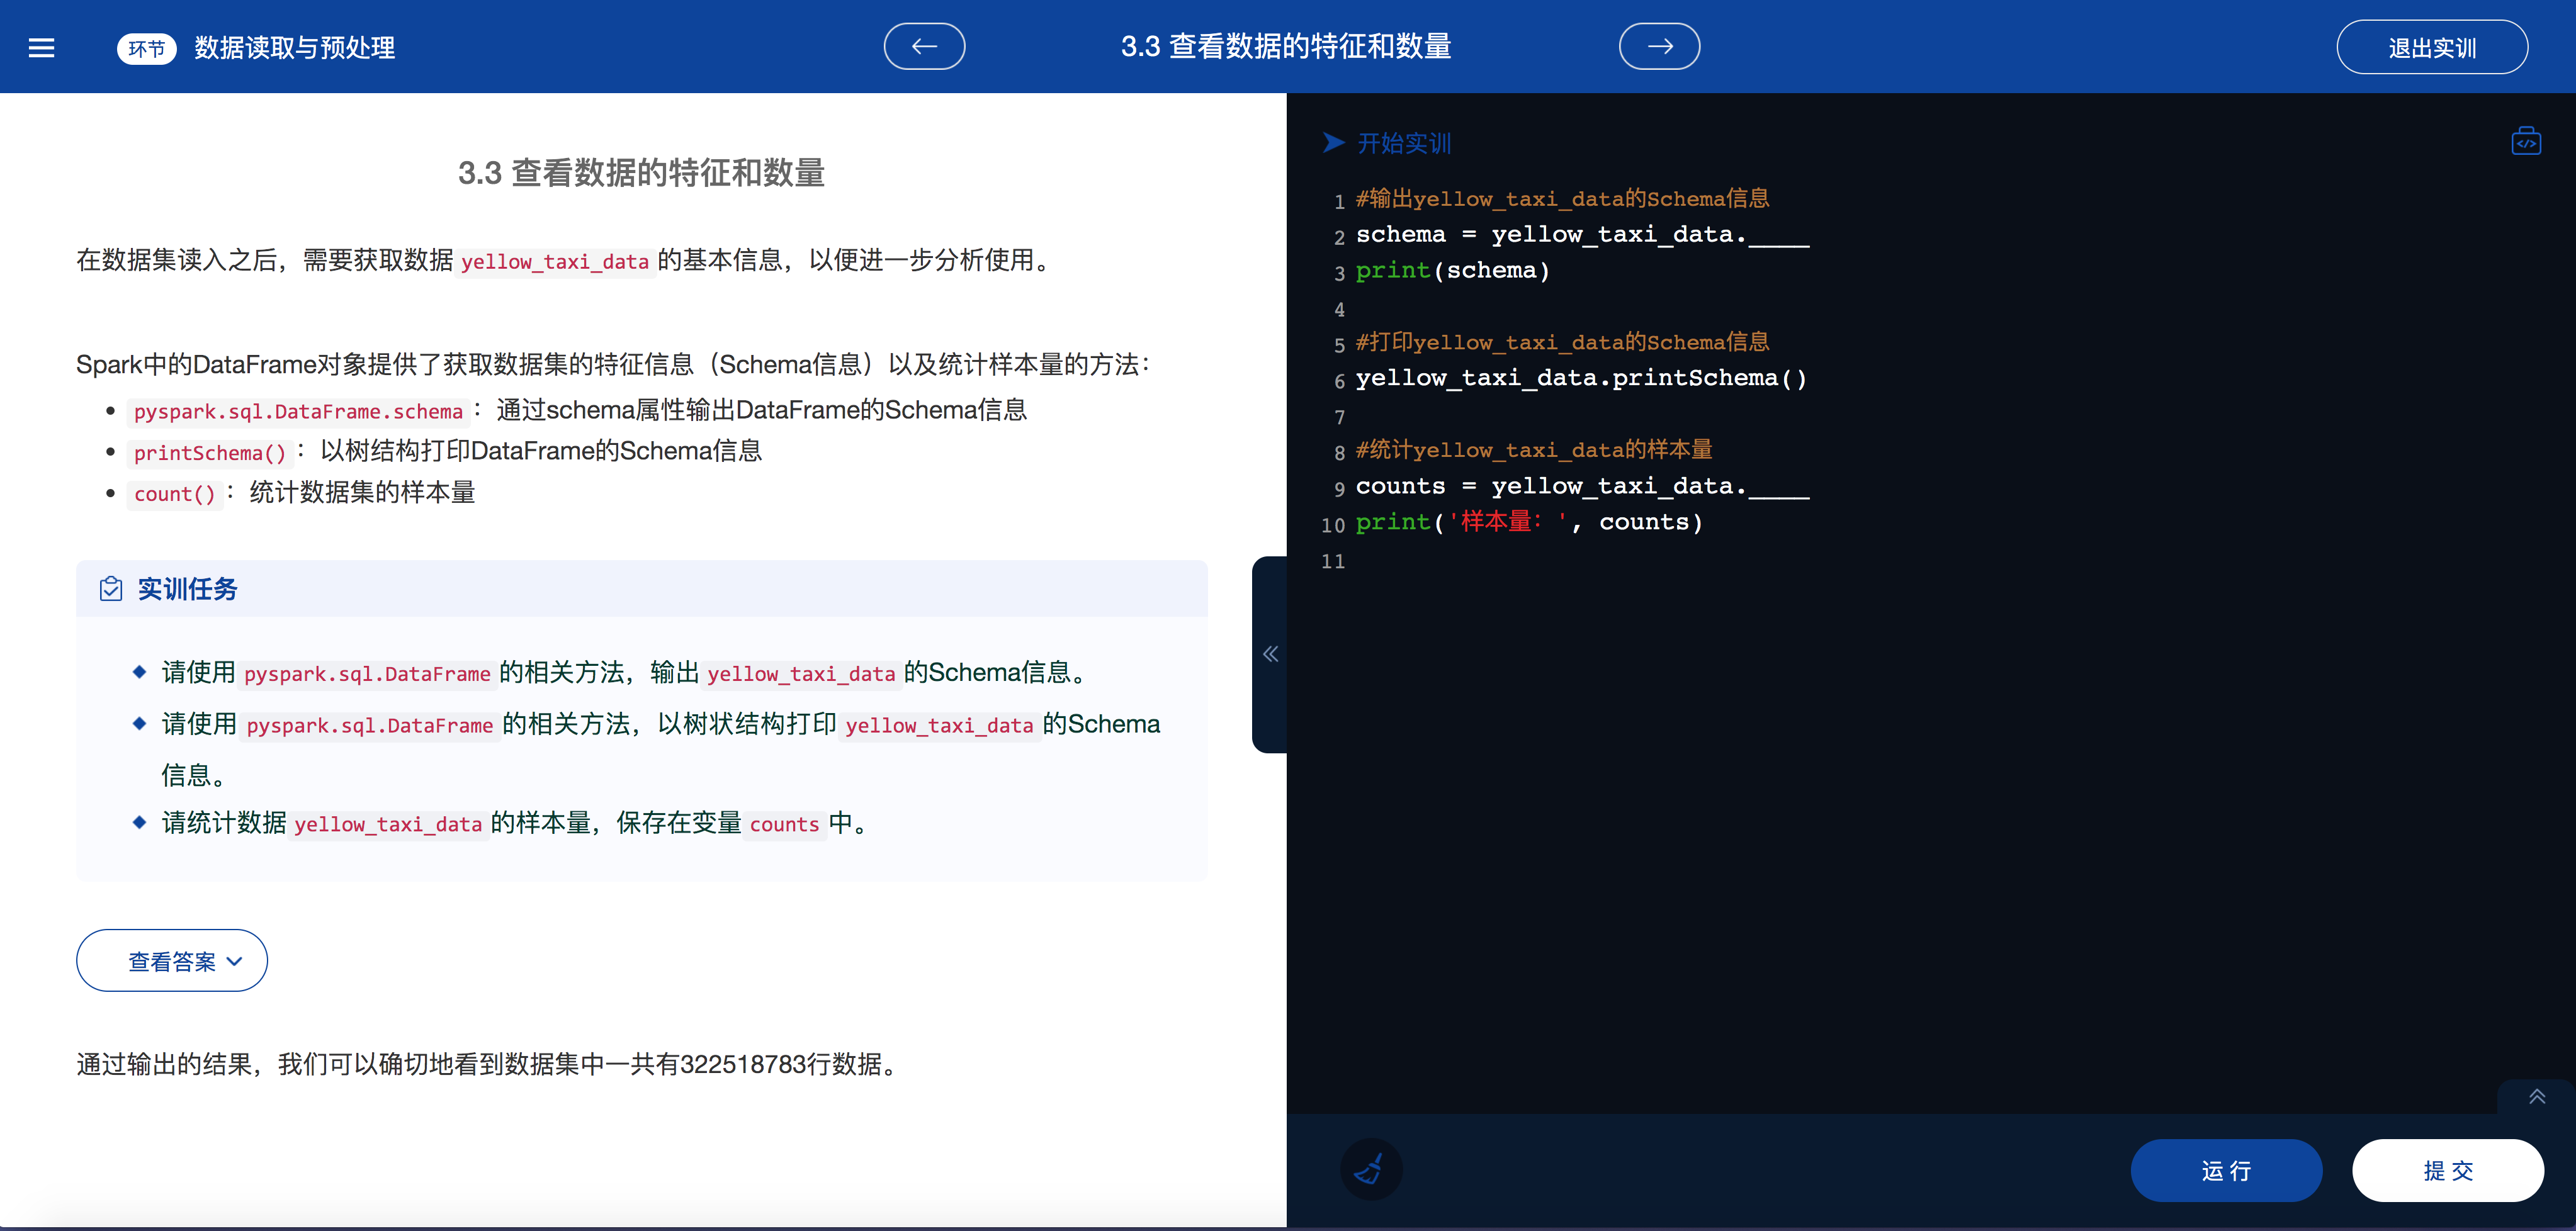Click line 1 comment about Schema output
The width and height of the screenshot is (2576, 1231).
[x=1562, y=199]
